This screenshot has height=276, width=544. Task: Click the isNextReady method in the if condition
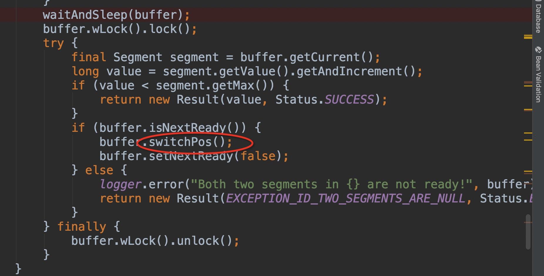(187, 128)
